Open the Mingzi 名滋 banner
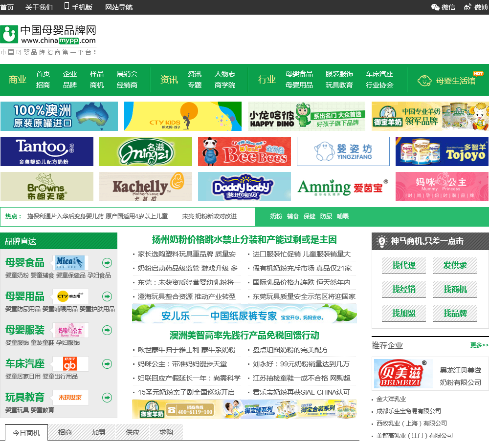Image resolution: width=489 pixels, height=444 pixels. click(x=146, y=151)
